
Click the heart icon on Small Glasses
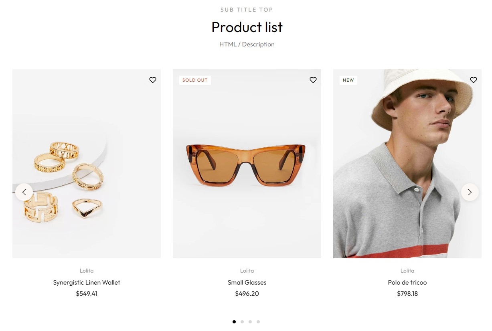pyautogui.click(x=313, y=80)
